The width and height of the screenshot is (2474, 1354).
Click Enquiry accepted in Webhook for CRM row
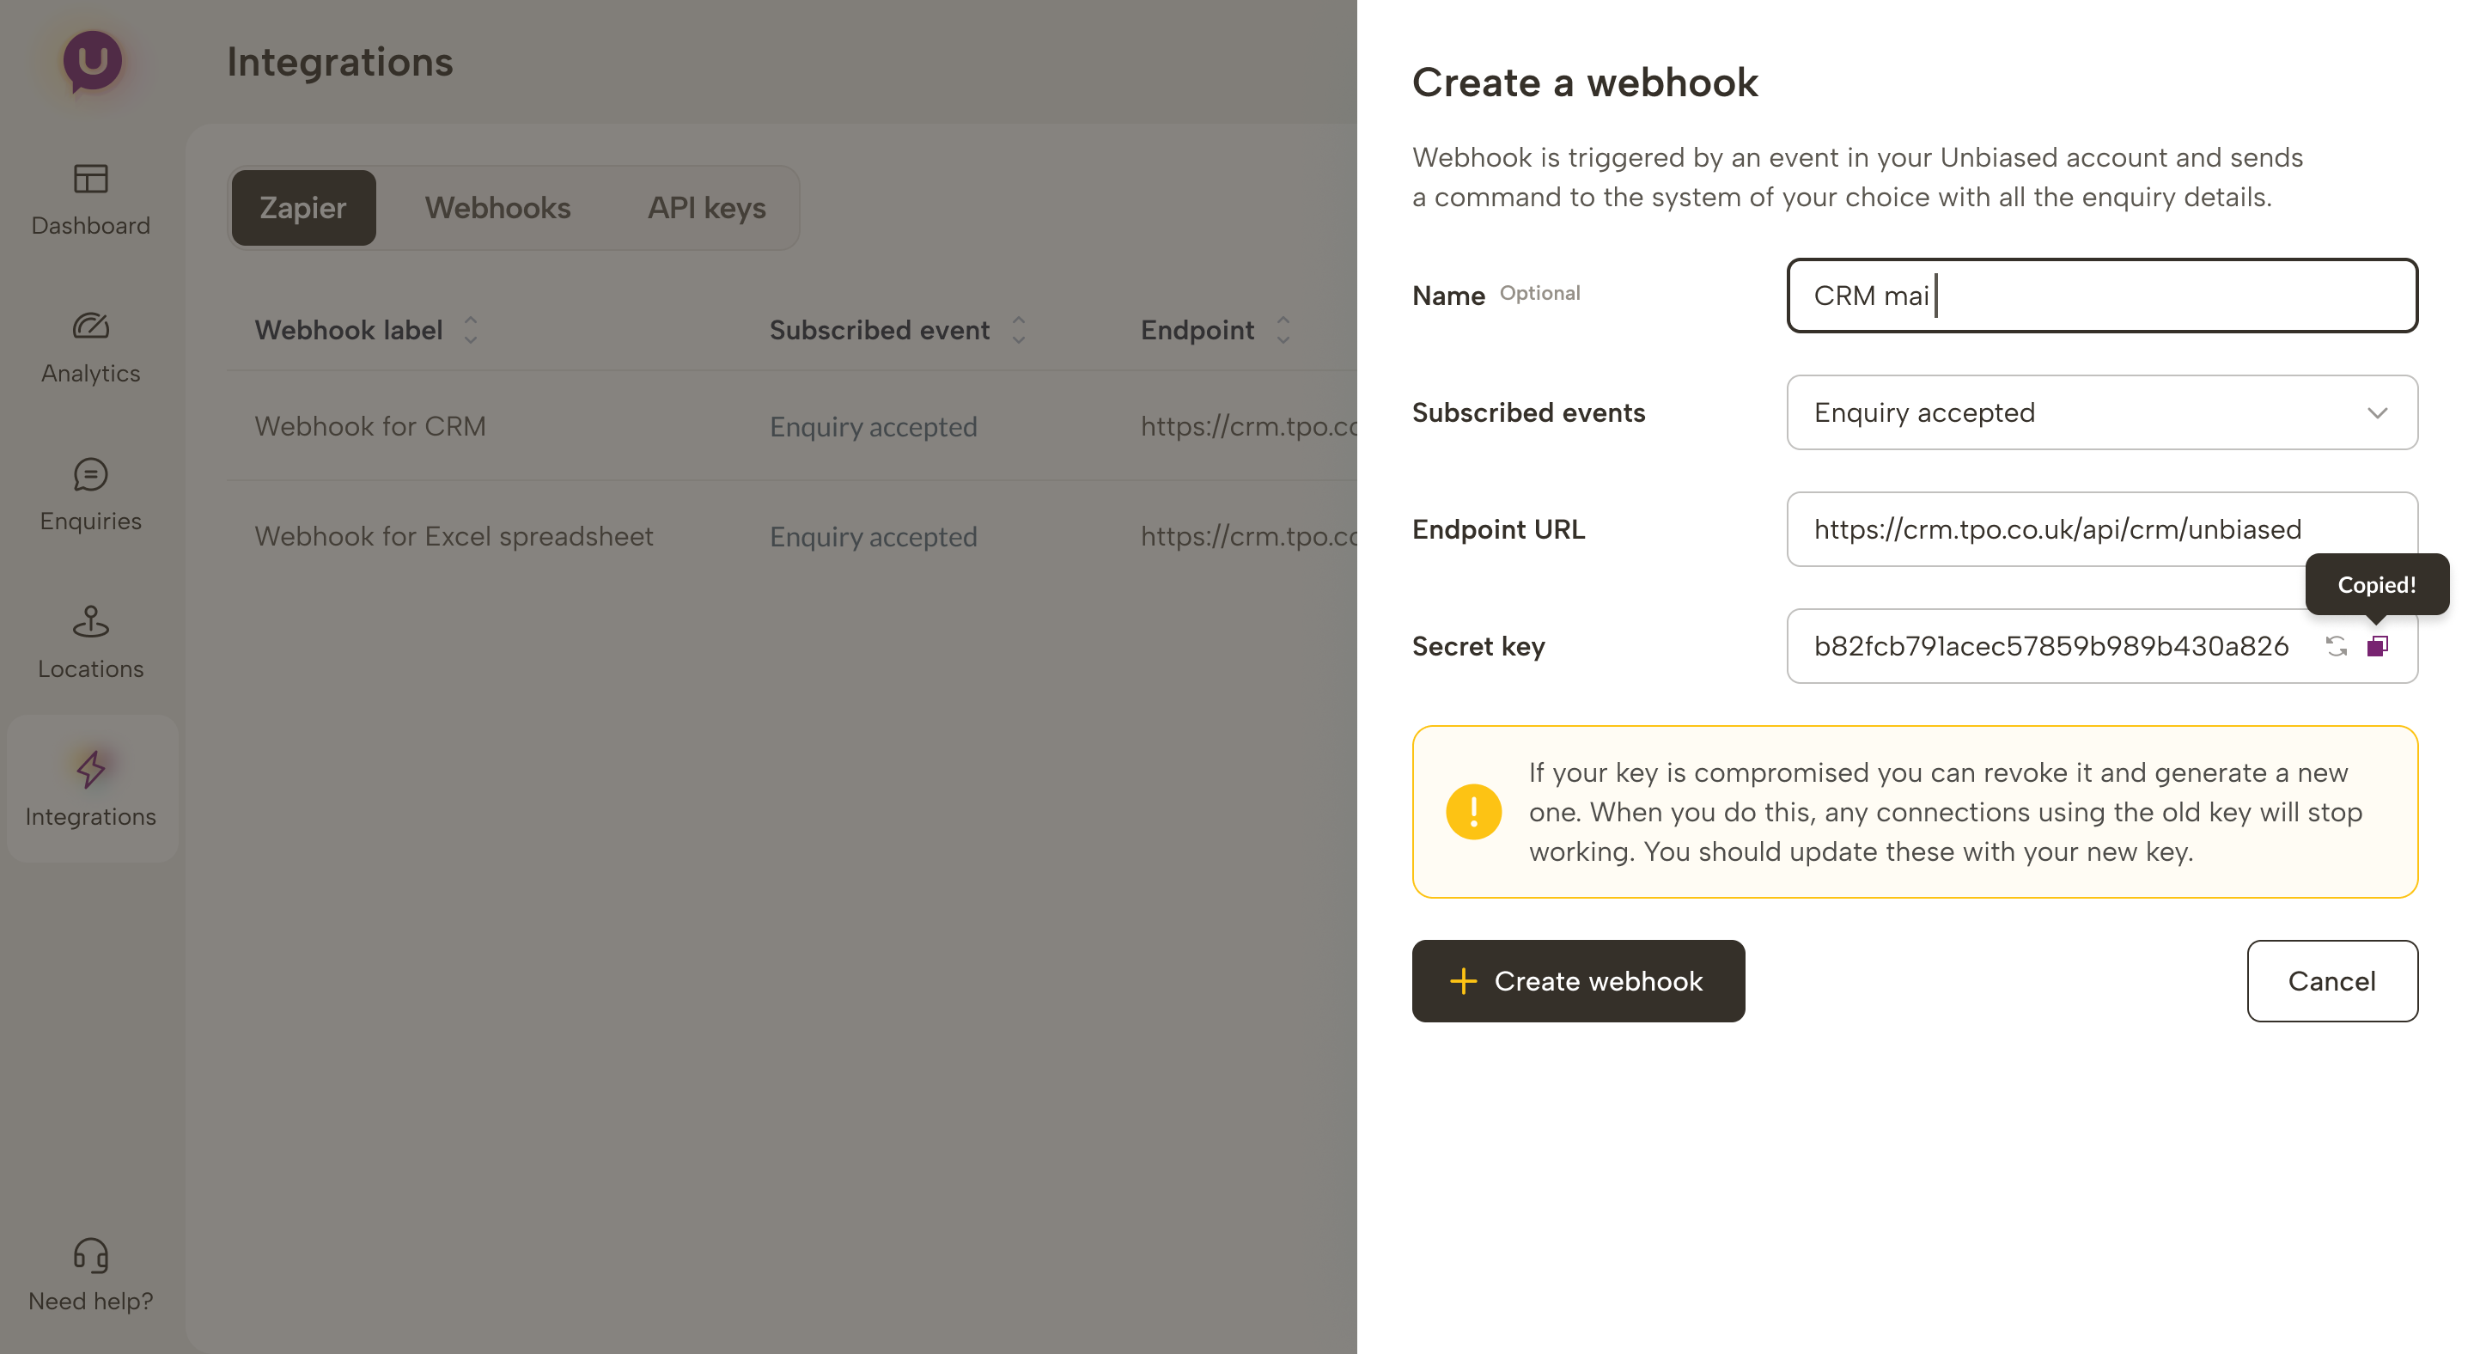873,426
